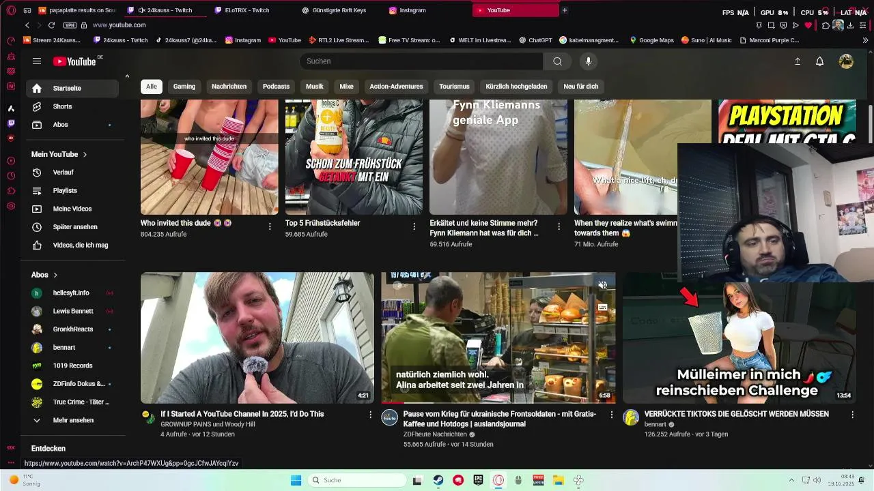
Task: Open the Google Maps bookmark
Action: (651, 40)
